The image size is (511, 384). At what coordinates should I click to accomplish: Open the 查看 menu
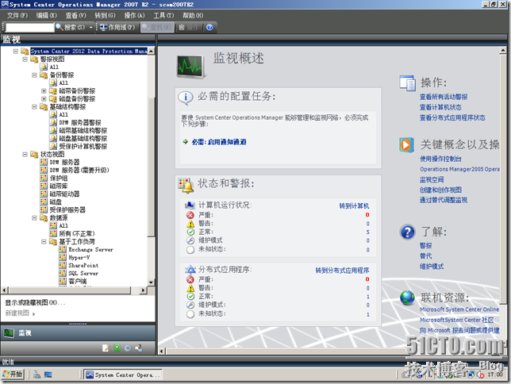click(76, 15)
